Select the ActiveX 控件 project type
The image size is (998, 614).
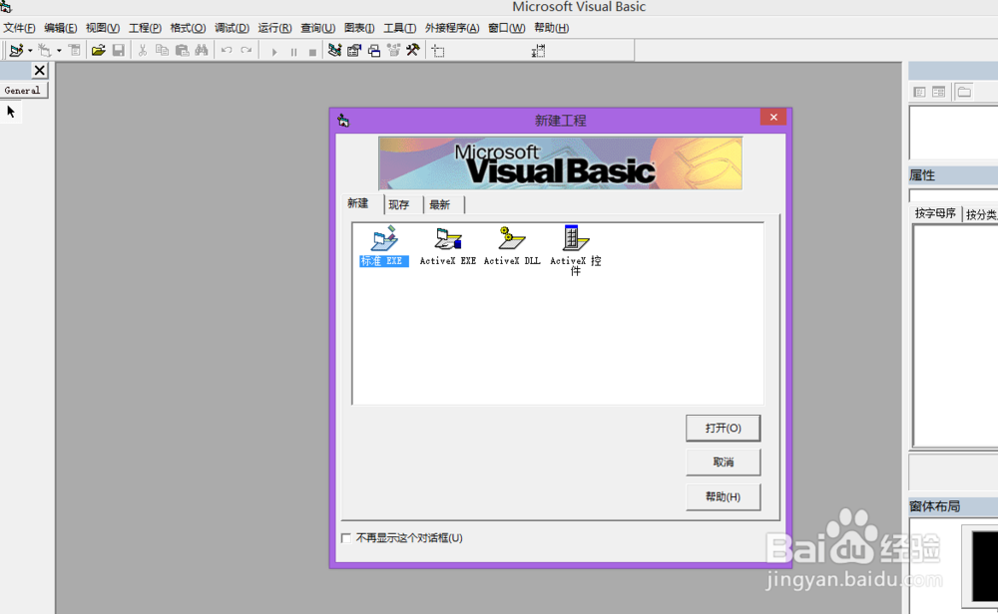(x=576, y=250)
